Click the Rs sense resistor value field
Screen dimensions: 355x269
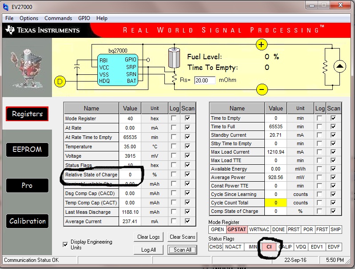click(x=205, y=80)
